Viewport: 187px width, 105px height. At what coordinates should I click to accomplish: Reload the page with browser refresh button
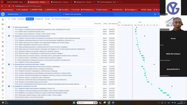[9, 6]
